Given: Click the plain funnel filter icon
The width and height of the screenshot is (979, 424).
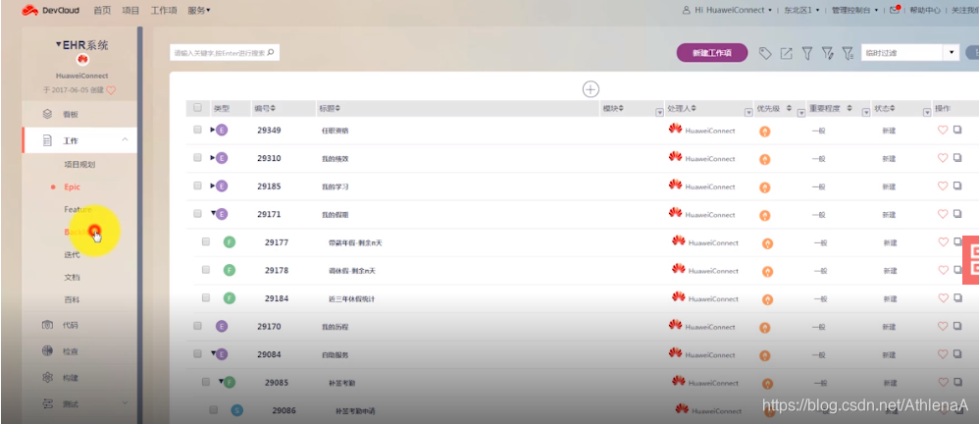Looking at the screenshot, I should click(806, 54).
